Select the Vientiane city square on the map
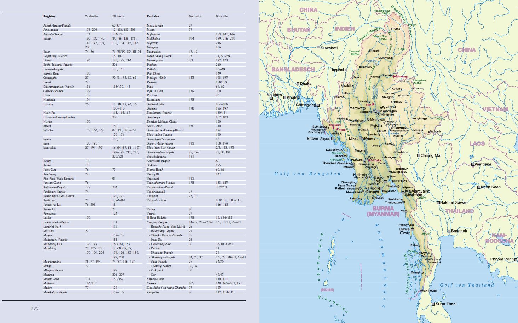The width and height of the screenshot is (518, 323). [x=473, y=164]
